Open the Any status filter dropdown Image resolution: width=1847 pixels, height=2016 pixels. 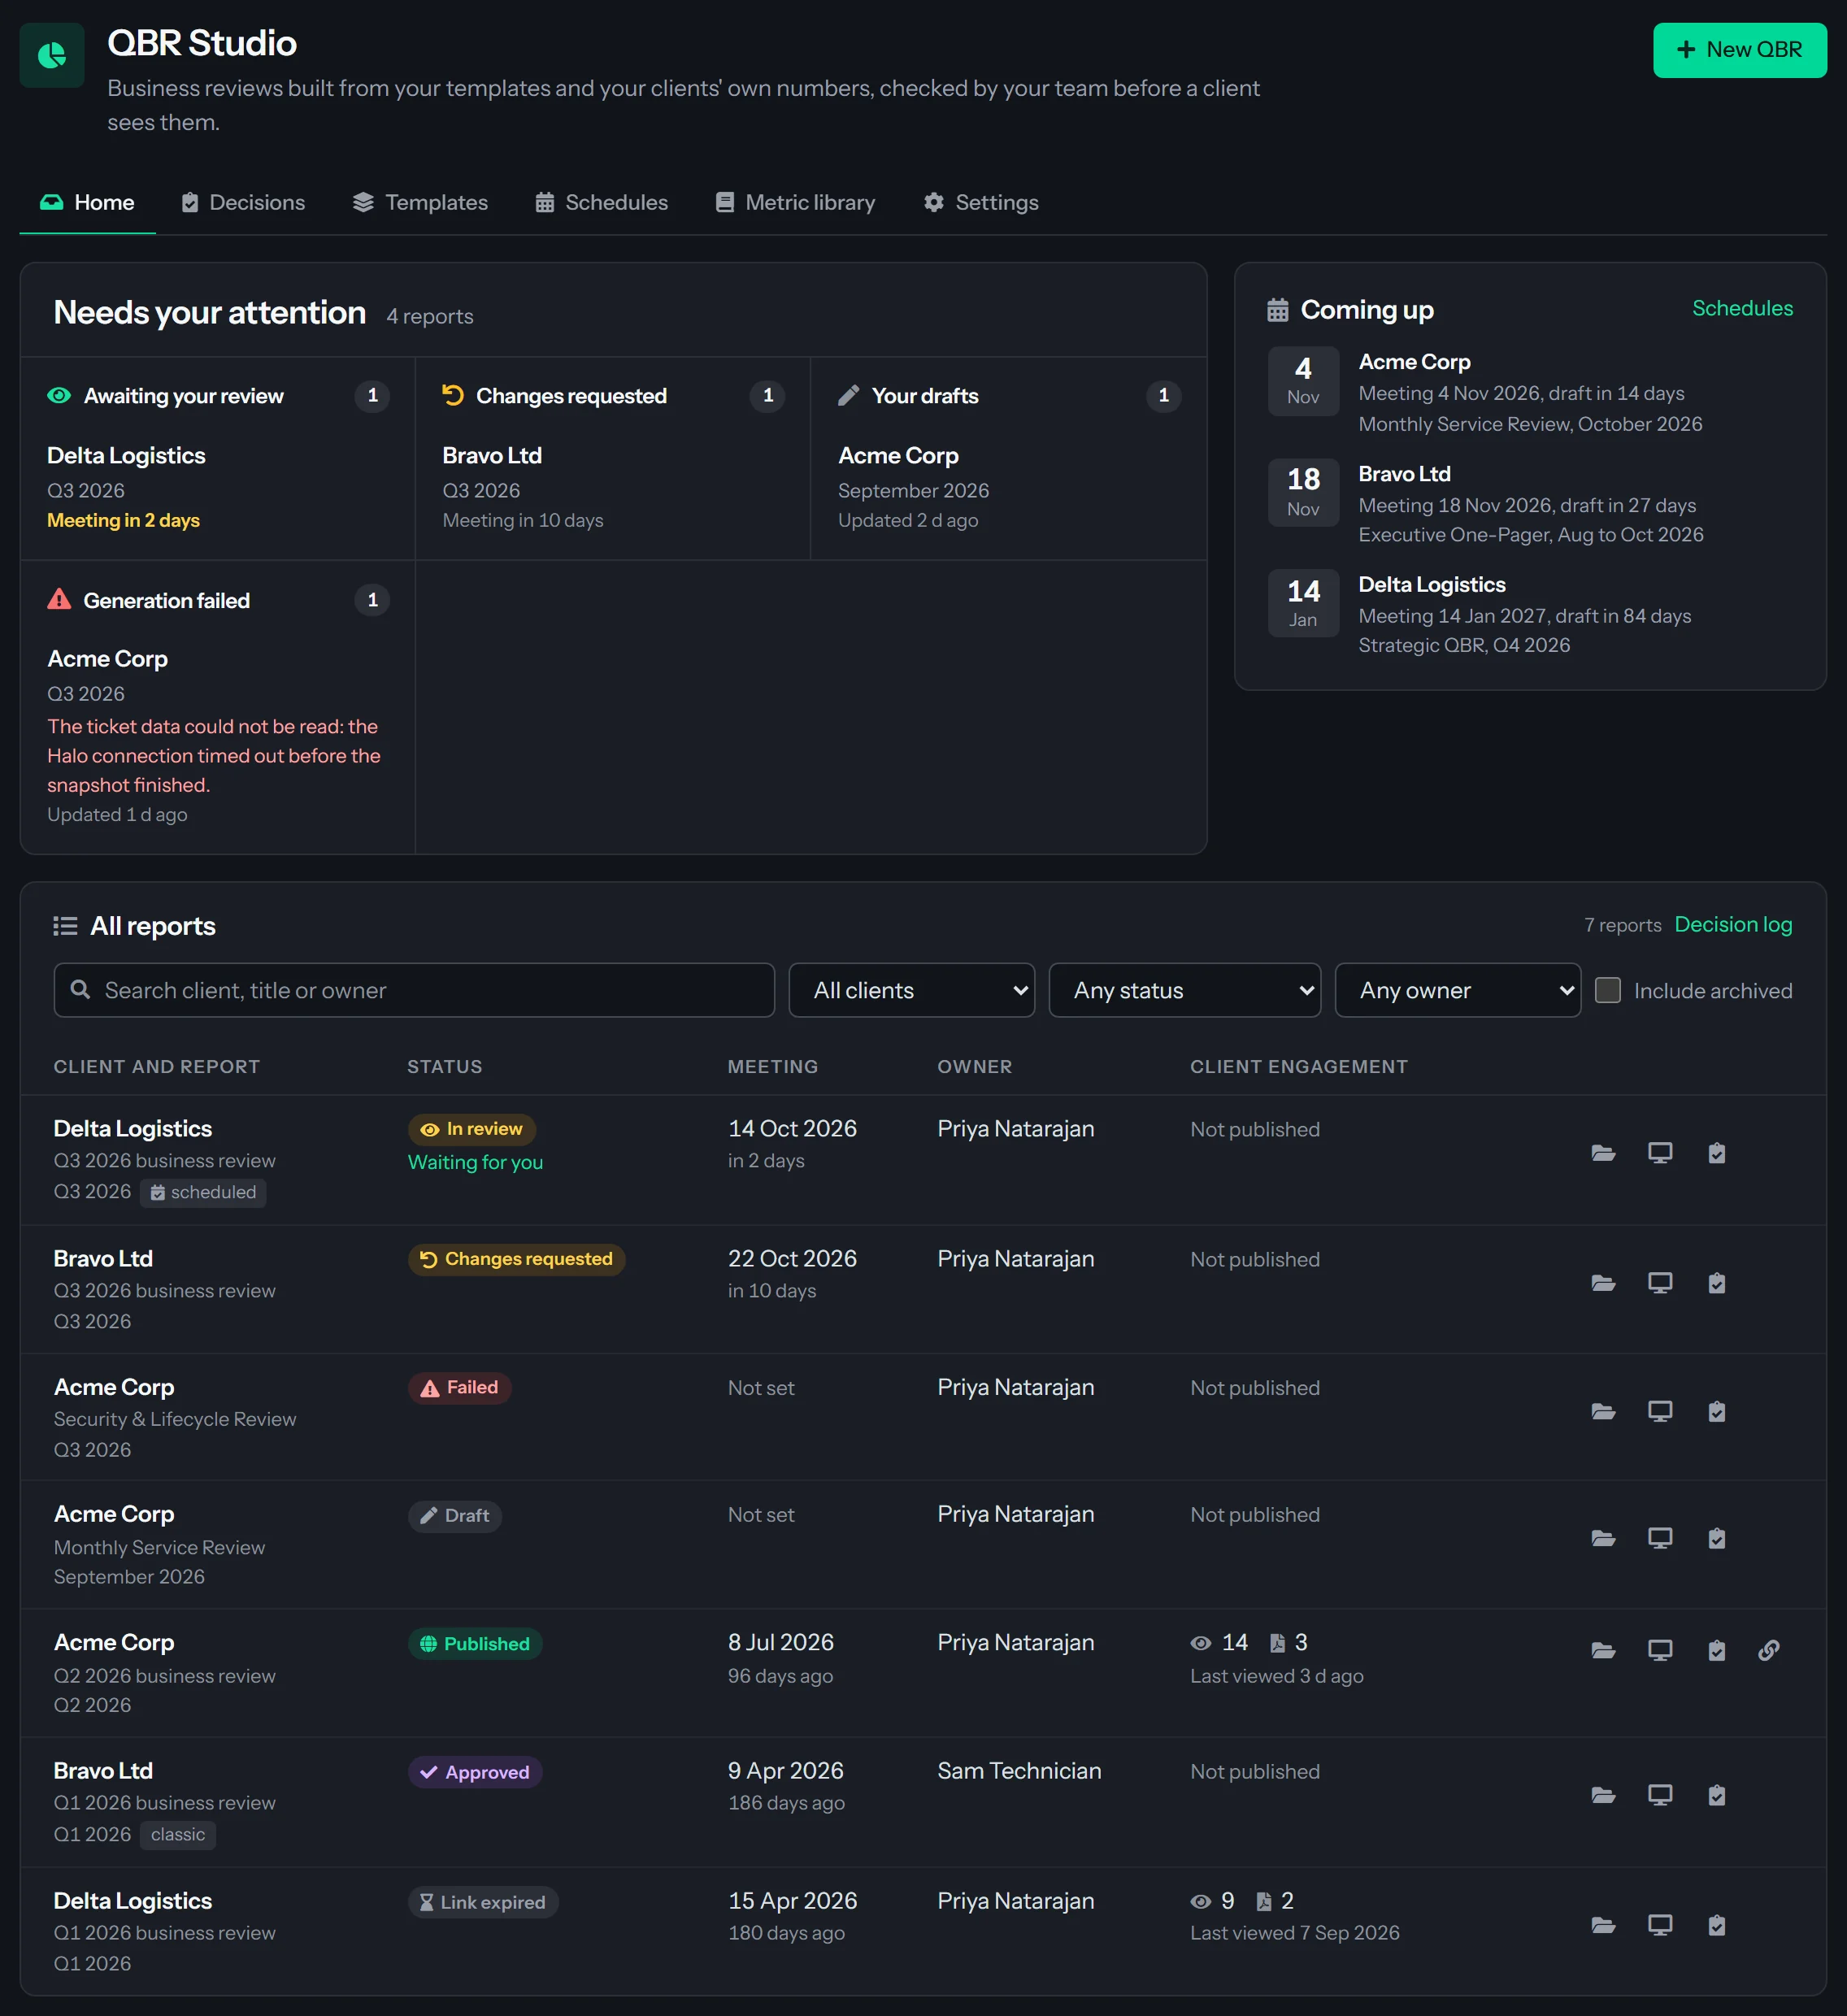click(x=1184, y=990)
